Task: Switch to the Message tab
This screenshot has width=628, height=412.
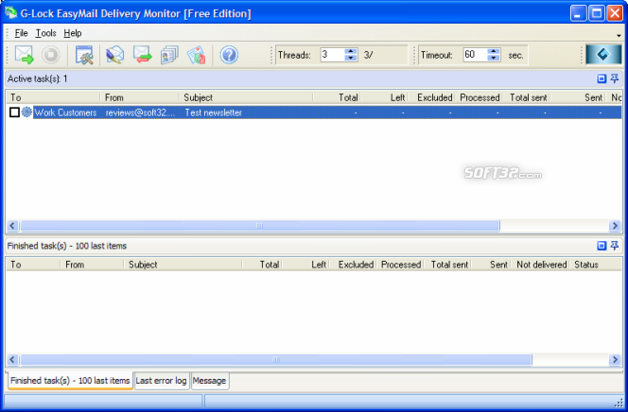Action: (209, 381)
